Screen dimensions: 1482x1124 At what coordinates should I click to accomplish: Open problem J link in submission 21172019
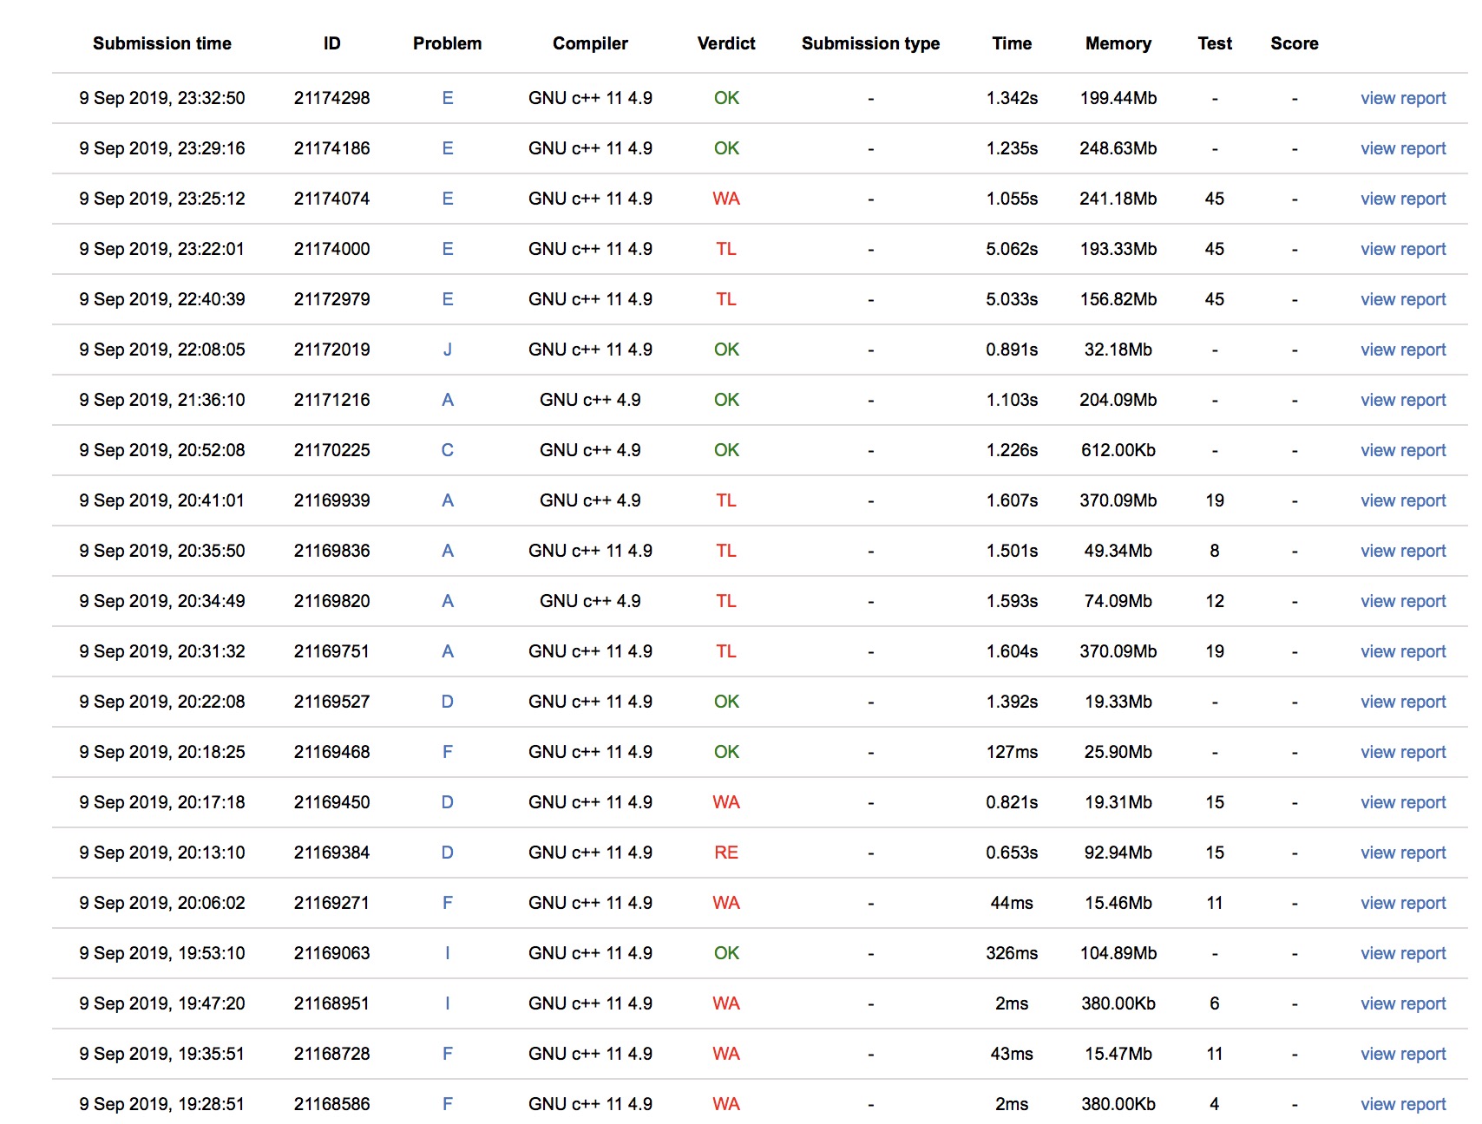[447, 350]
